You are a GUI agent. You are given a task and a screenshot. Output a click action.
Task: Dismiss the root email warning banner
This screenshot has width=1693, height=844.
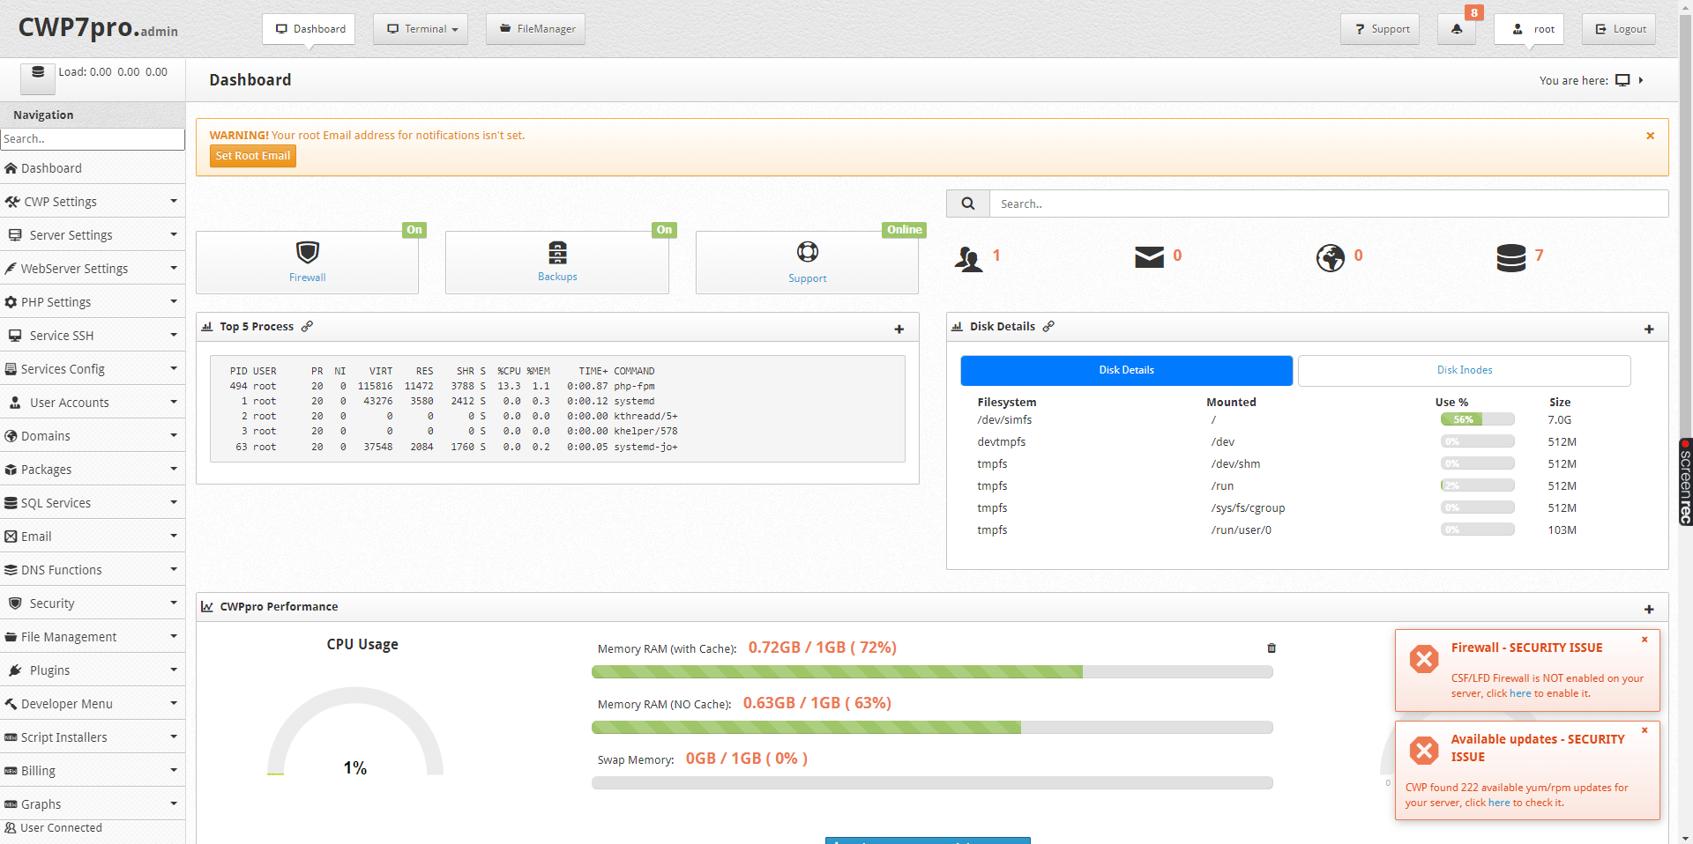click(x=1650, y=136)
